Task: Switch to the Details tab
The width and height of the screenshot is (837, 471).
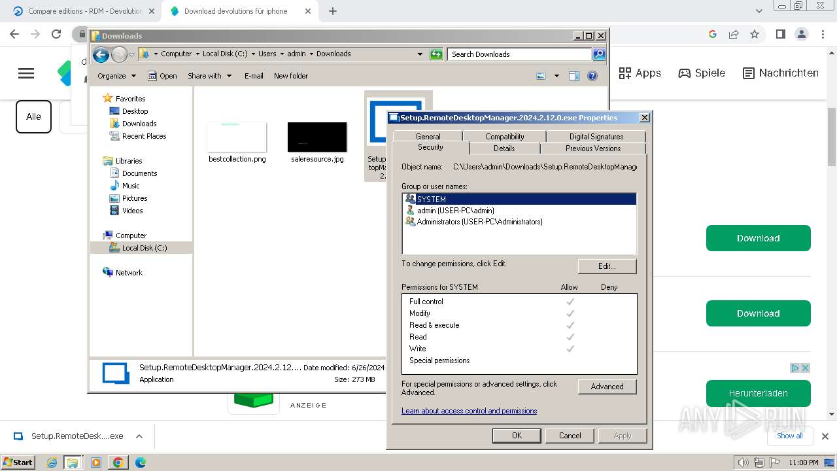Action: click(x=504, y=148)
